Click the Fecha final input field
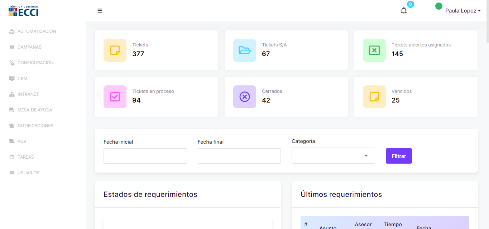This screenshot has height=229, width=489. point(239,156)
